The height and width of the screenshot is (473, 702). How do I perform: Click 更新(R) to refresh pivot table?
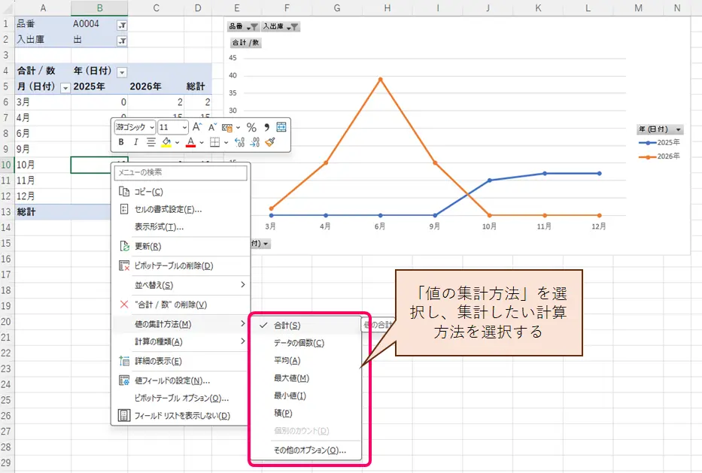(181, 246)
